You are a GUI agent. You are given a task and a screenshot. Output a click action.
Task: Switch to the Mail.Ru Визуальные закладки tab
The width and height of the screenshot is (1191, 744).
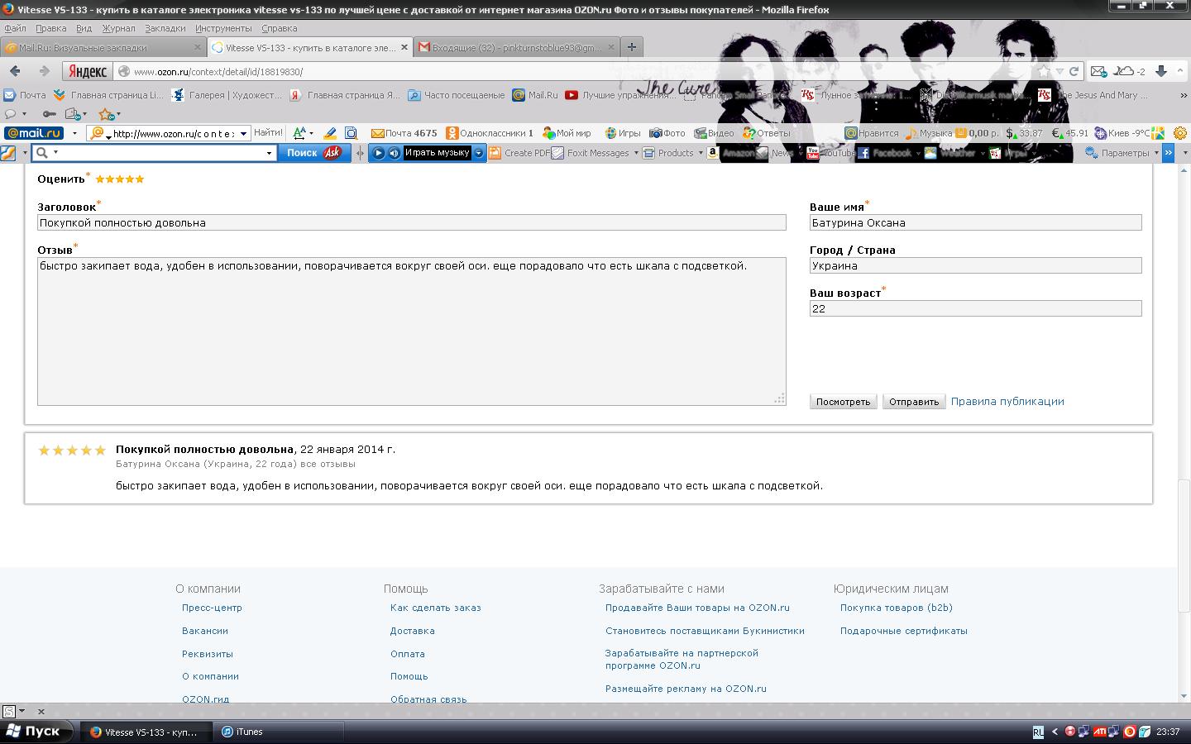click(103, 47)
